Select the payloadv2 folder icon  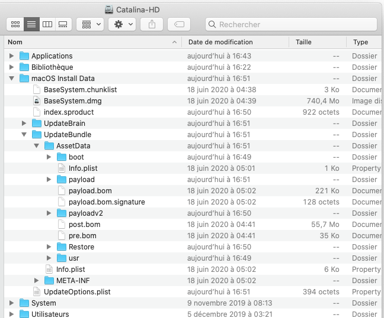pos(62,213)
